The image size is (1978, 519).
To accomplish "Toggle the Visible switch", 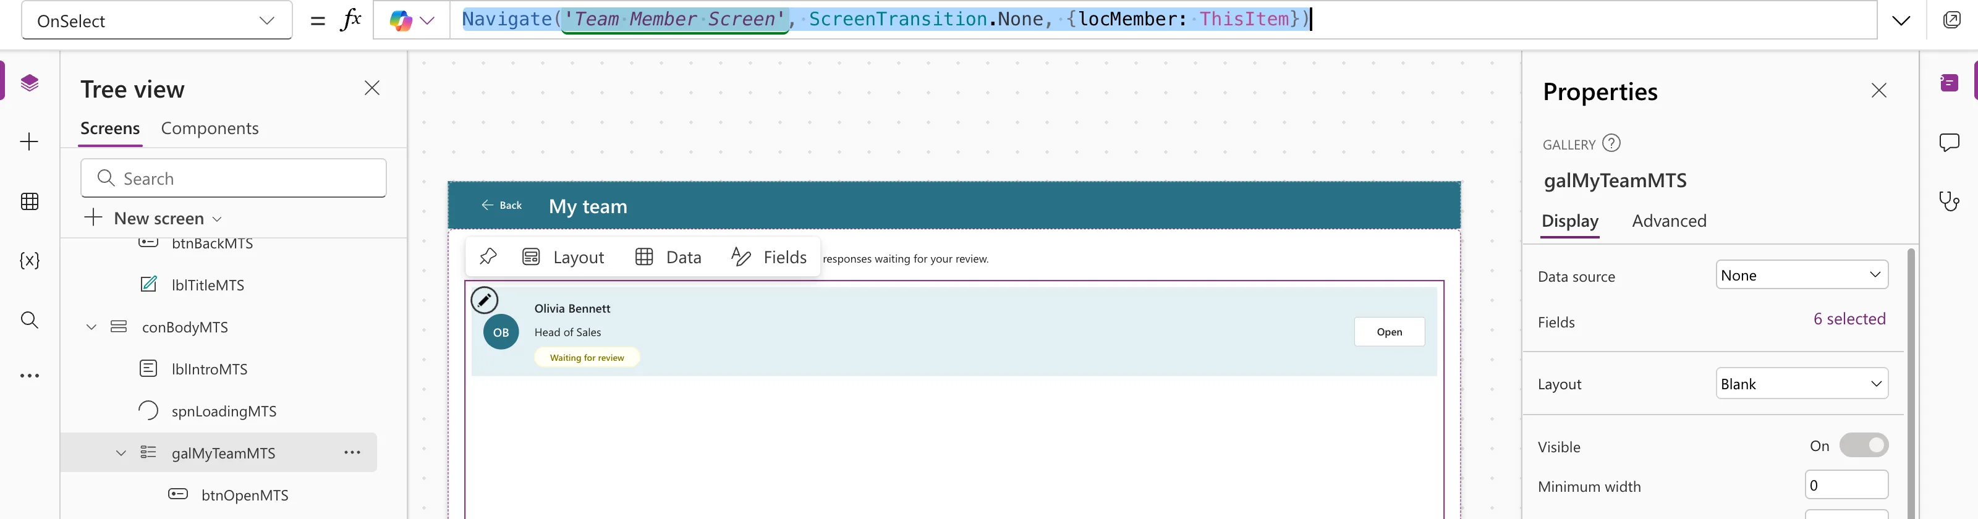I will pos(1864,445).
